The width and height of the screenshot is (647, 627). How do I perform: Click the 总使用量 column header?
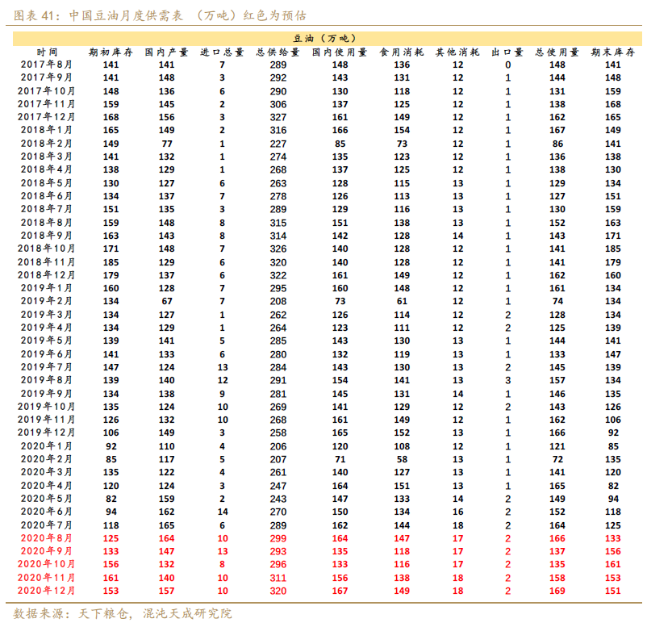pyautogui.click(x=557, y=52)
